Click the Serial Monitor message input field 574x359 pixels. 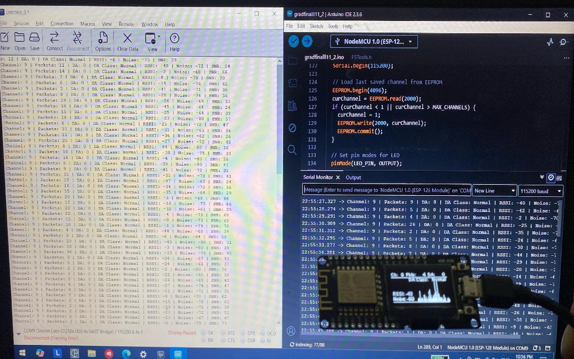pyautogui.click(x=387, y=190)
